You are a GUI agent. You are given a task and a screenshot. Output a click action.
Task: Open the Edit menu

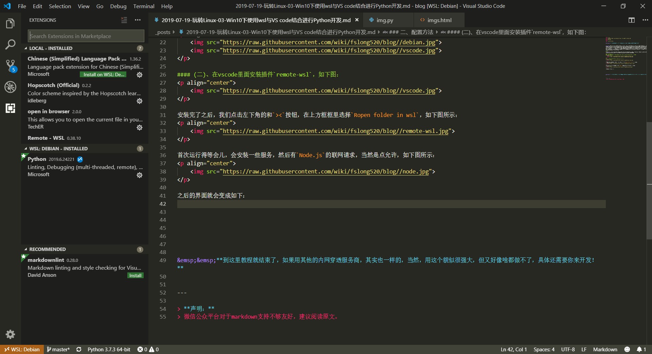[x=37, y=6]
